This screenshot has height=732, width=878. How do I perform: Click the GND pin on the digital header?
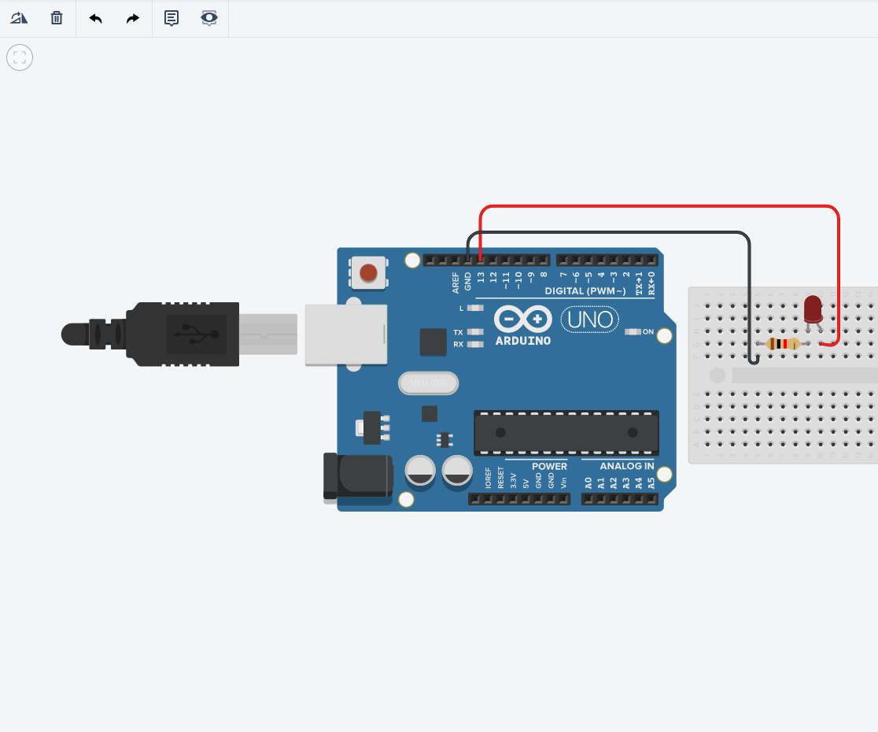coord(469,260)
